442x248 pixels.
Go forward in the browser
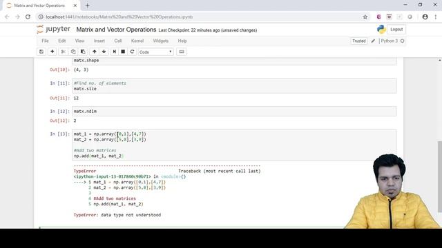(x=17, y=17)
